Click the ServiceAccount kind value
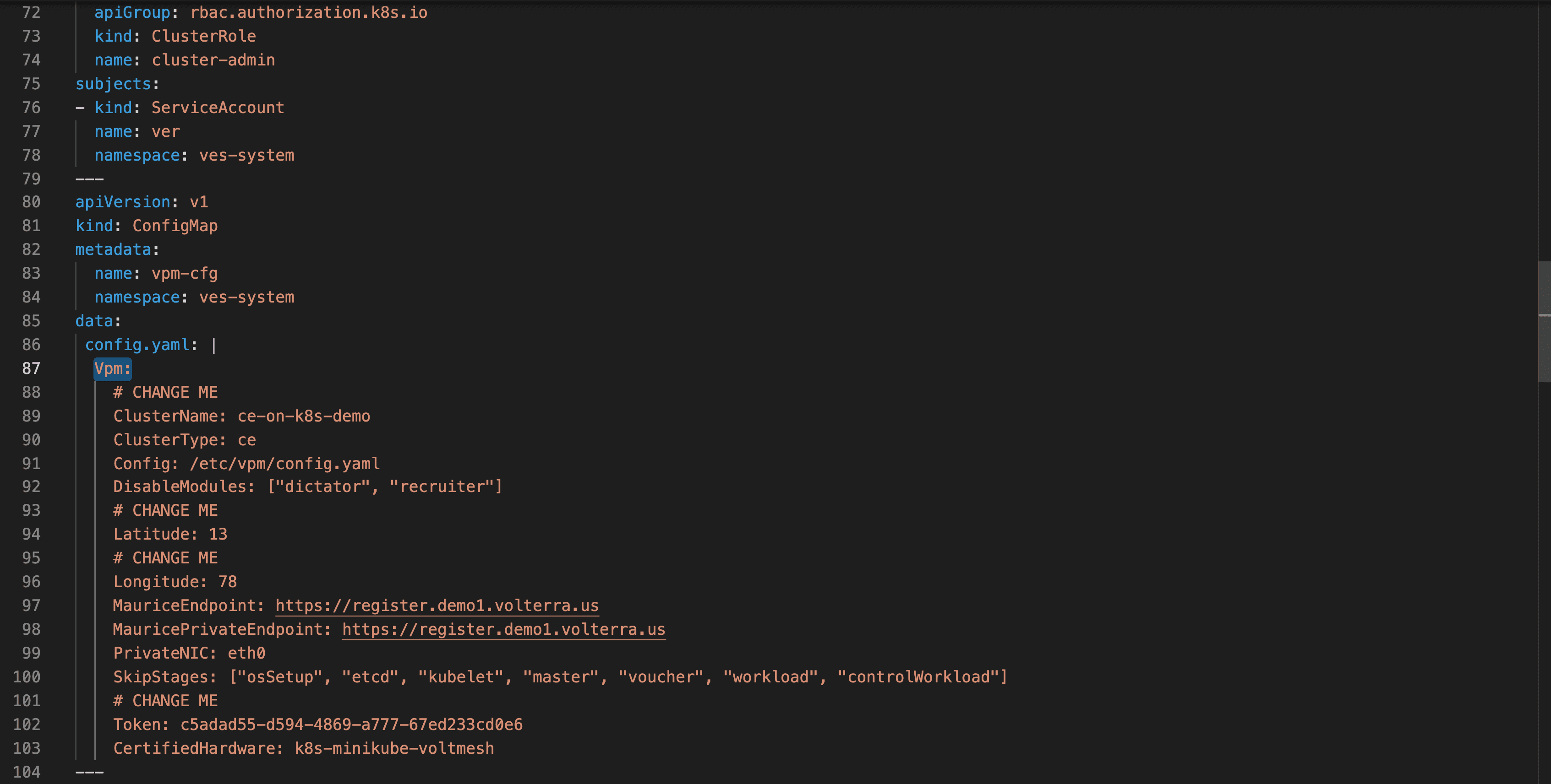The height and width of the screenshot is (784, 1551). 218,108
